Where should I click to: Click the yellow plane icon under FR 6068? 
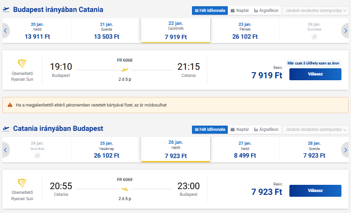[x=125, y=70]
